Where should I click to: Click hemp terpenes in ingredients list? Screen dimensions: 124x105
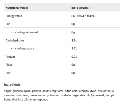(38, 99)
